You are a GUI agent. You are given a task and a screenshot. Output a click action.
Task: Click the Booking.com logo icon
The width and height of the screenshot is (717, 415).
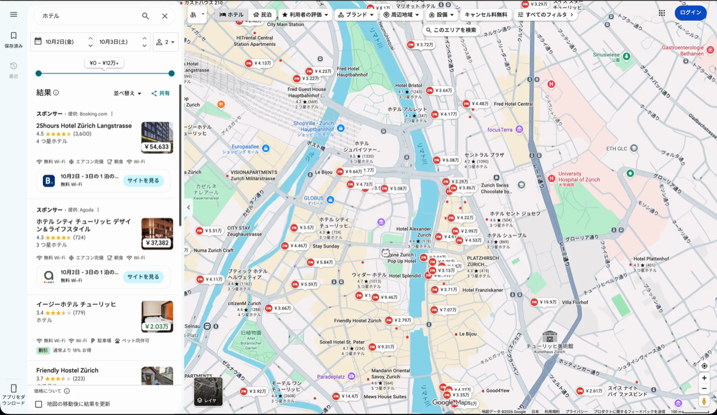[x=49, y=180]
